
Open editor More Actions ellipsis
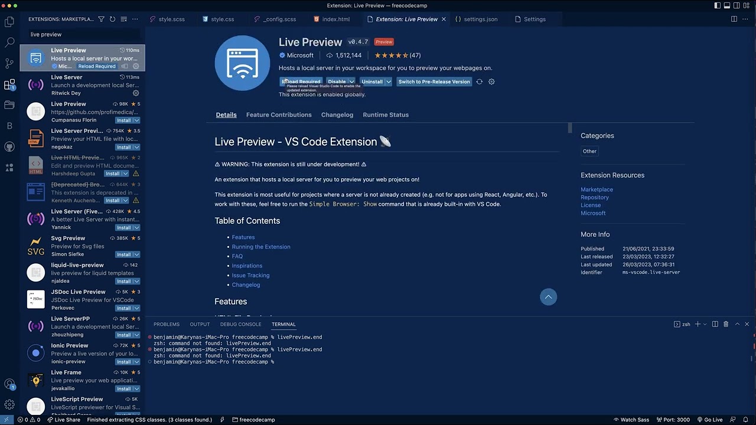745,19
